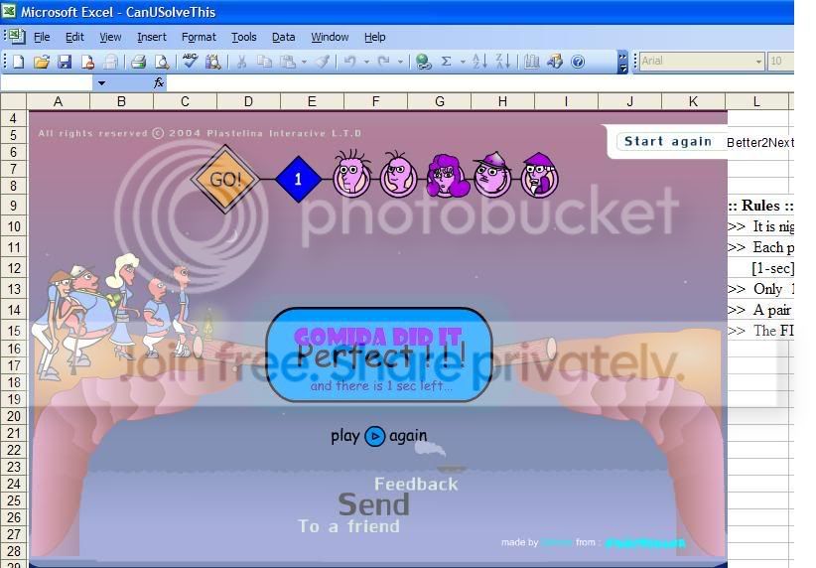Expand the Redo history dropdown arrow
Screen dimensions: 816x568
pos(400,63)
